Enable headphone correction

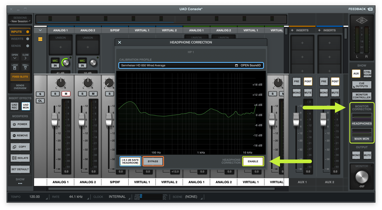253,162
